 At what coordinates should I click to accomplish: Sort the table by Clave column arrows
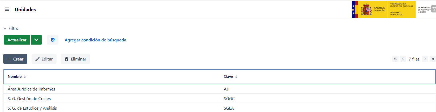[236, 77]
